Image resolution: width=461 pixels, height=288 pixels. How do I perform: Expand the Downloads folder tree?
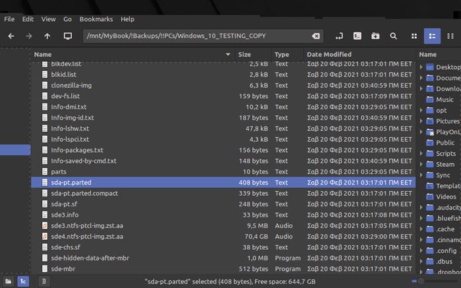421,88
